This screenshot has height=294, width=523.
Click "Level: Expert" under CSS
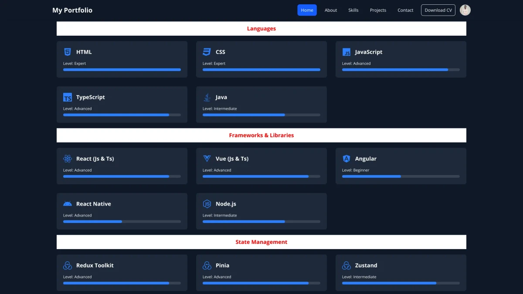(214, 64)
